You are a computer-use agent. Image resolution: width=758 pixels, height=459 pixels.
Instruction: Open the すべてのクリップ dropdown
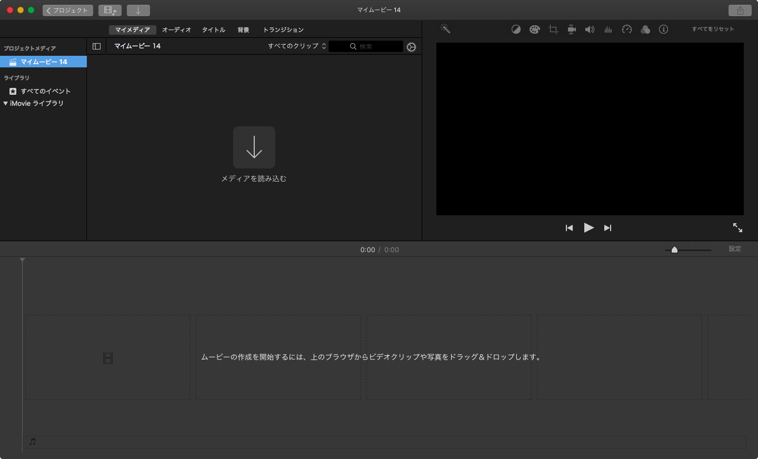pos(297,46)
